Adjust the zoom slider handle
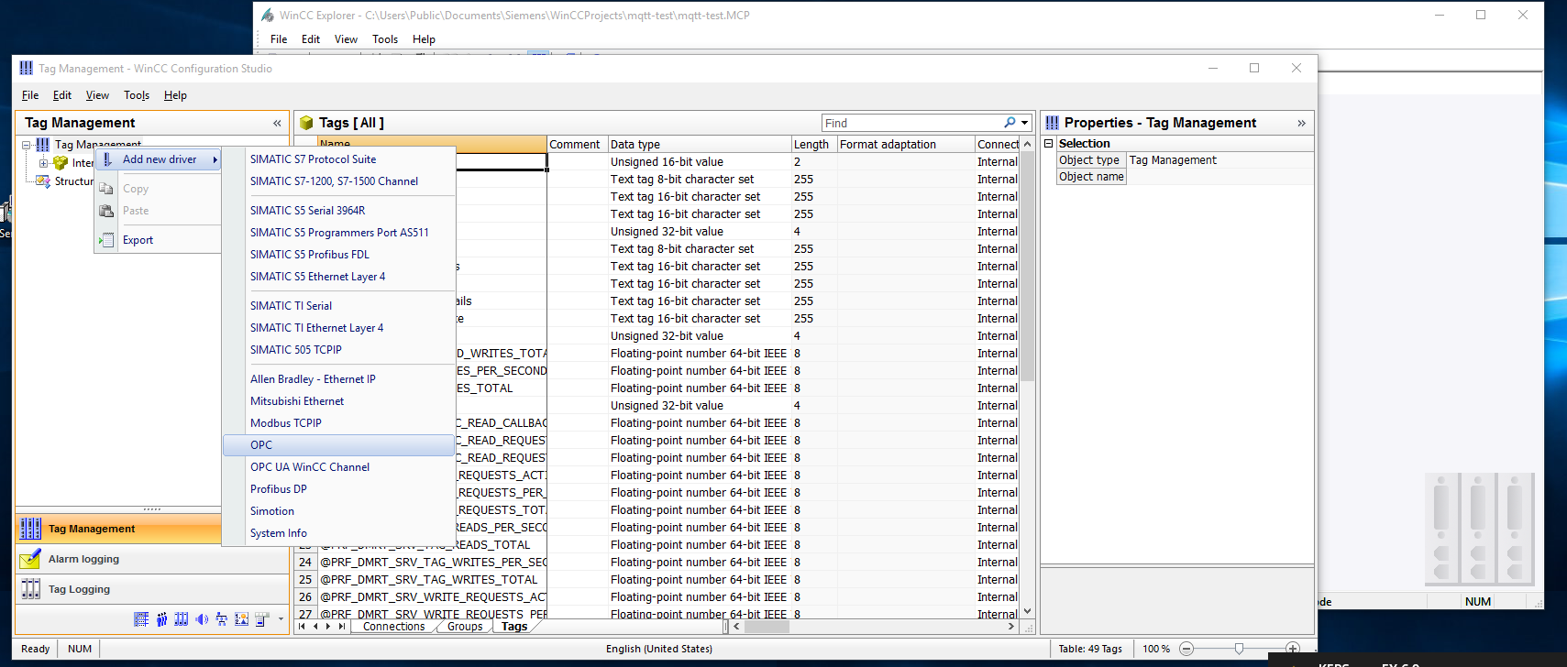 1239,649
